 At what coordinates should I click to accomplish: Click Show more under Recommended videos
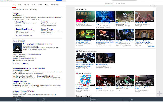click(x=151, y=46)
